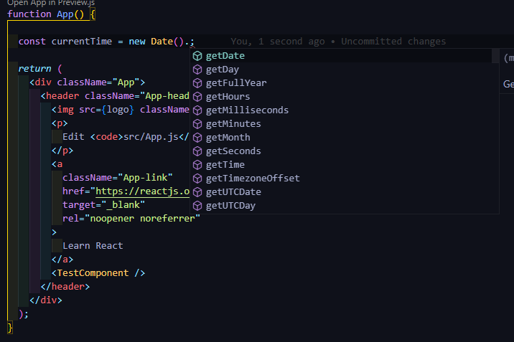Click the method icon beside getMilliseconds
The width and height of the screenshot is (514, 342).
point(197,110)
